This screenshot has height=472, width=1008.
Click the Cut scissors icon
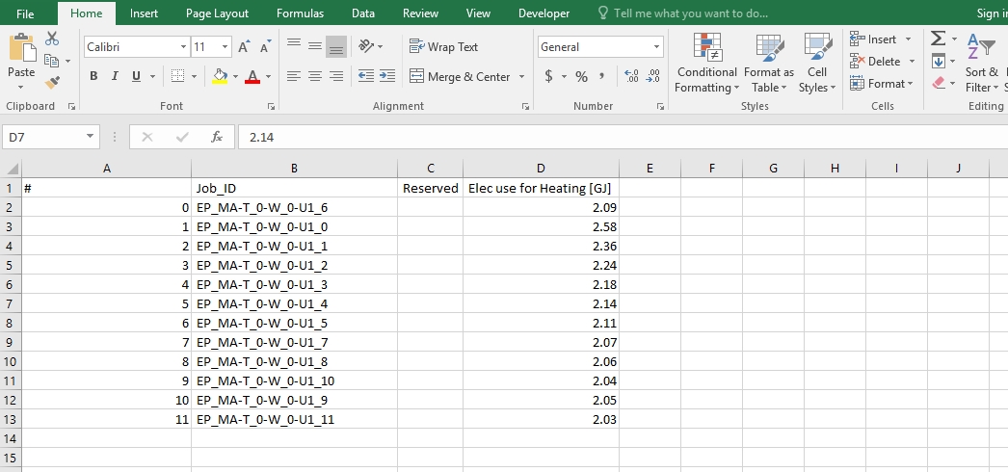point(52,39)
